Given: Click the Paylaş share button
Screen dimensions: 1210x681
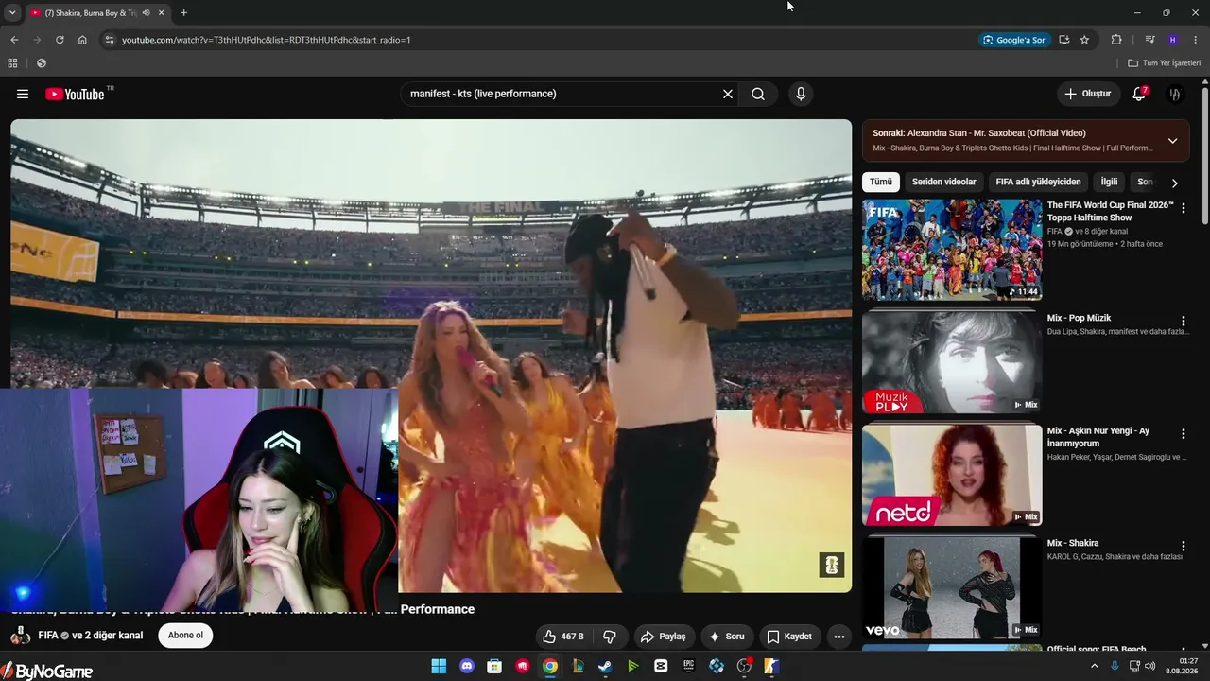Looking at the screenshot, I should 664,637.
